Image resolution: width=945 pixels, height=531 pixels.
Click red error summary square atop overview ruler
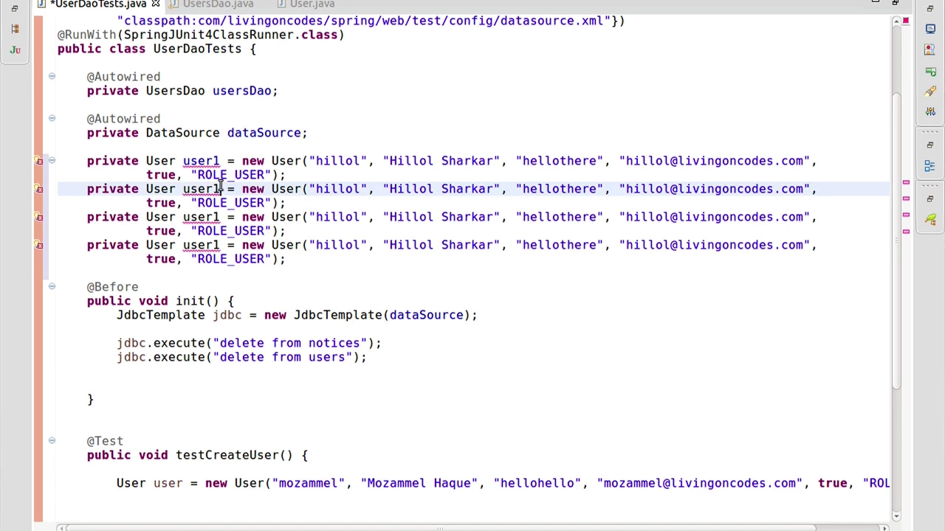pyautogui.click(x=906, y=21)
